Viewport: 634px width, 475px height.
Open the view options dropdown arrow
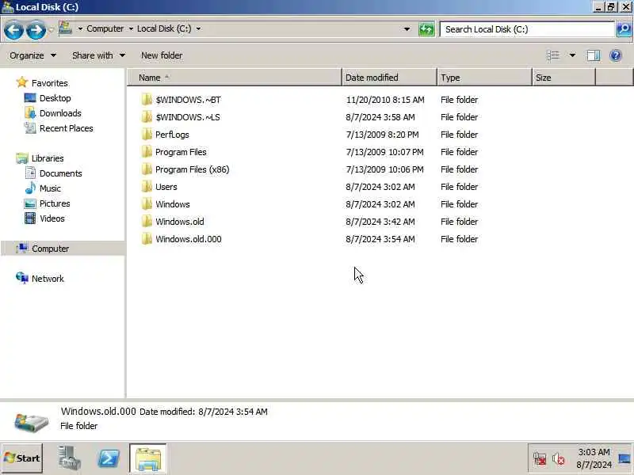[572, 55]
